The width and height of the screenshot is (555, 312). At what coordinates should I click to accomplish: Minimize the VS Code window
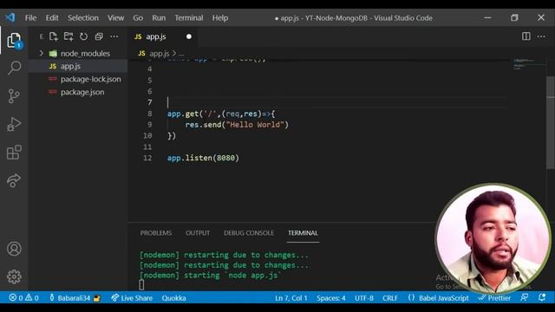coord(487,17)
